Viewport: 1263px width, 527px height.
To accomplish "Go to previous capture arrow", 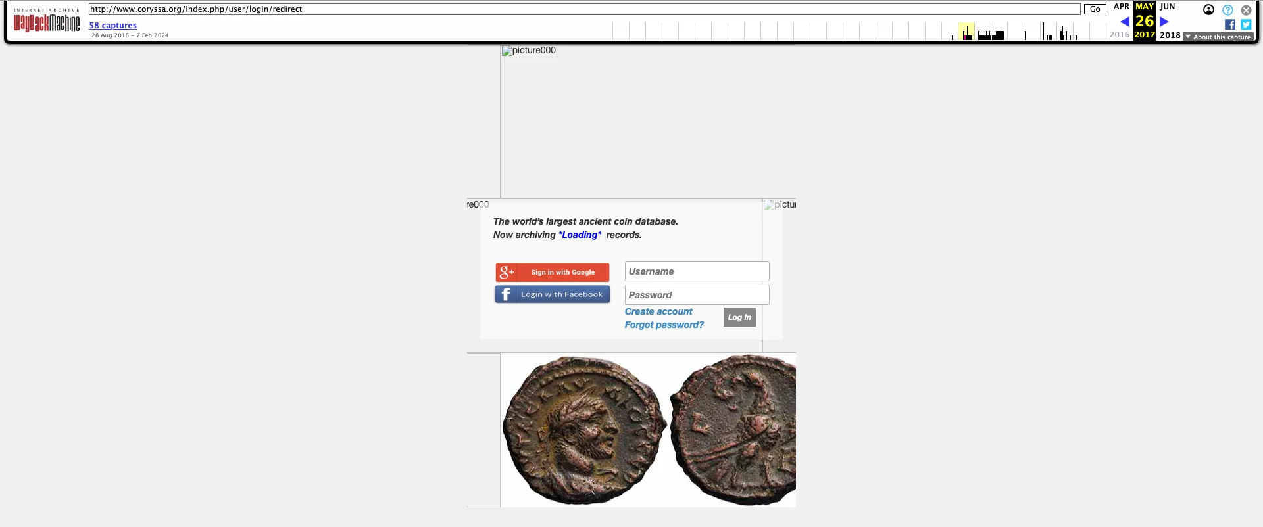I will 1125,22.
